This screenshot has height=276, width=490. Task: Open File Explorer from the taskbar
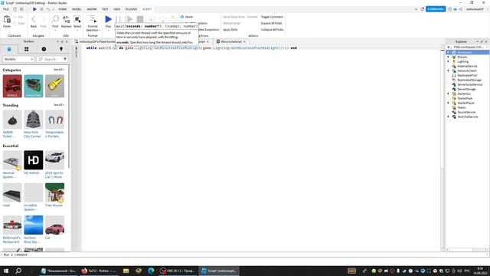coord(126,271)
